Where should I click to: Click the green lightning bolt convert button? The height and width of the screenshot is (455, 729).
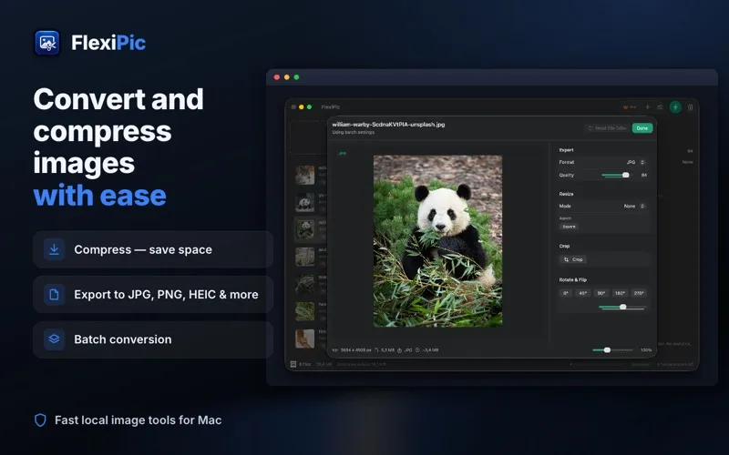tap(675, 107)
